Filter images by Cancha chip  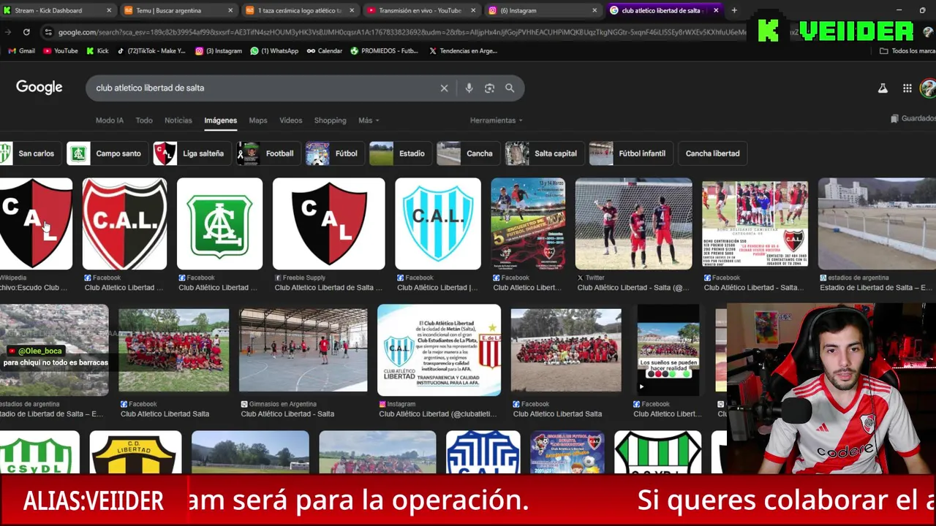pyautogui.click(x=468, y=153)
